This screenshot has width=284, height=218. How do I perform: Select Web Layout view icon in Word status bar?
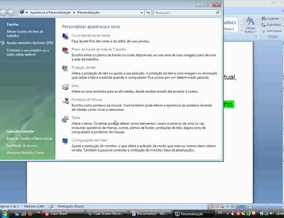[x=222, y=206]
